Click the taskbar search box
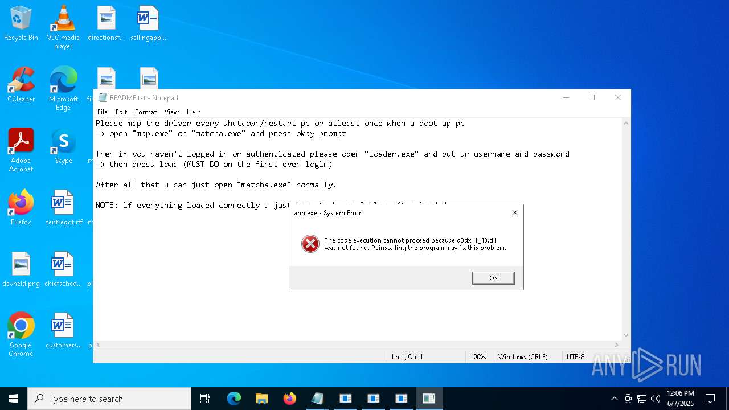 [109, 399]
